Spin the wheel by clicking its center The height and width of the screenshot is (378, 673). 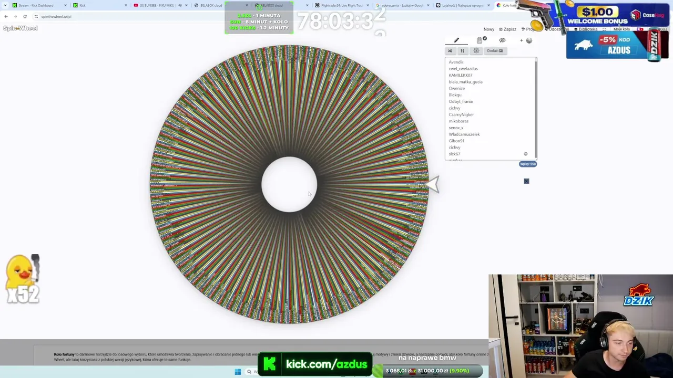pyautogui.click(x=289, y=184)
